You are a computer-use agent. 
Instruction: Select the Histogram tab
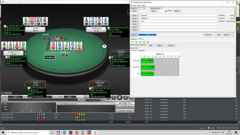[134, 50]
